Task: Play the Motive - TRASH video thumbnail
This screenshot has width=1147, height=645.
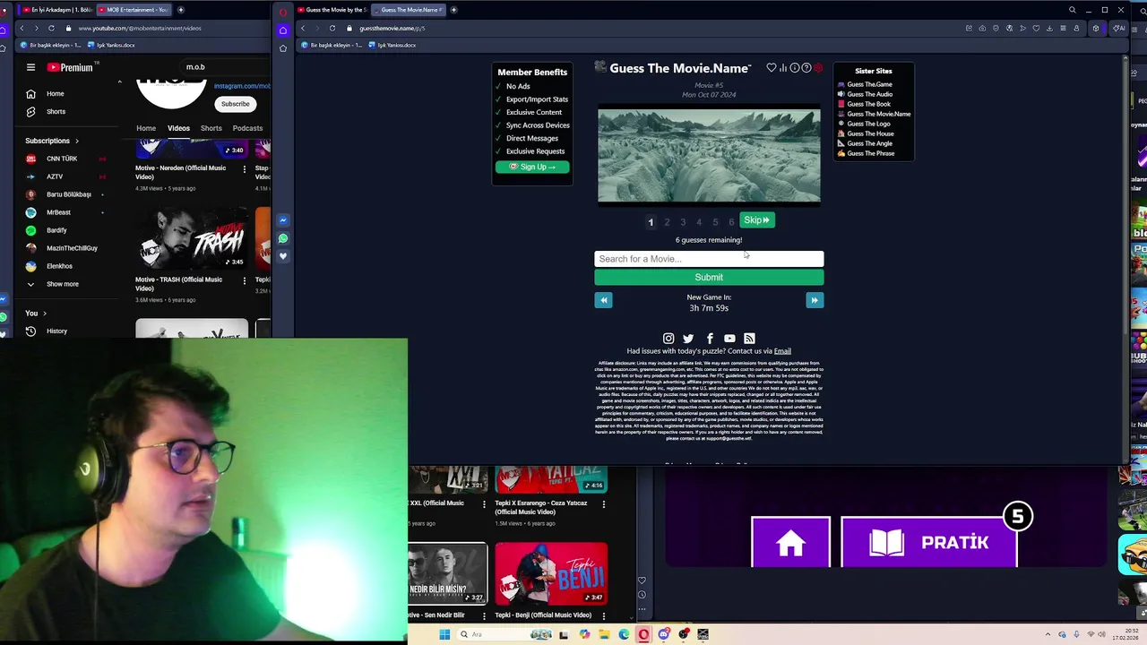Action: (191, 240)
